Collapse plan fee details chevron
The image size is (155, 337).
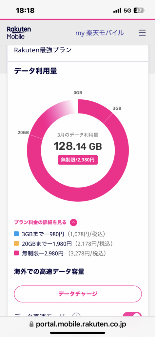tap(73, 222)
